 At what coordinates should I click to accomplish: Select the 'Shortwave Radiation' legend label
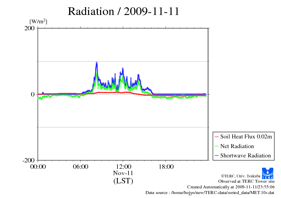click(x=246, y=155)
